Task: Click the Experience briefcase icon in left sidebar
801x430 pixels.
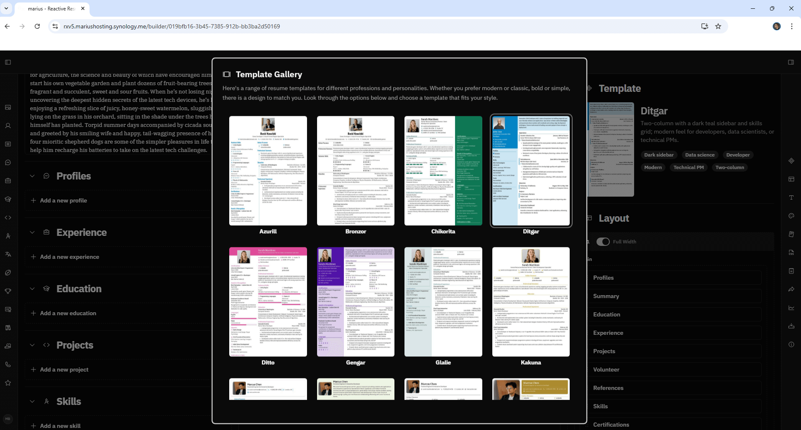Action: click(x=8, y=181)
